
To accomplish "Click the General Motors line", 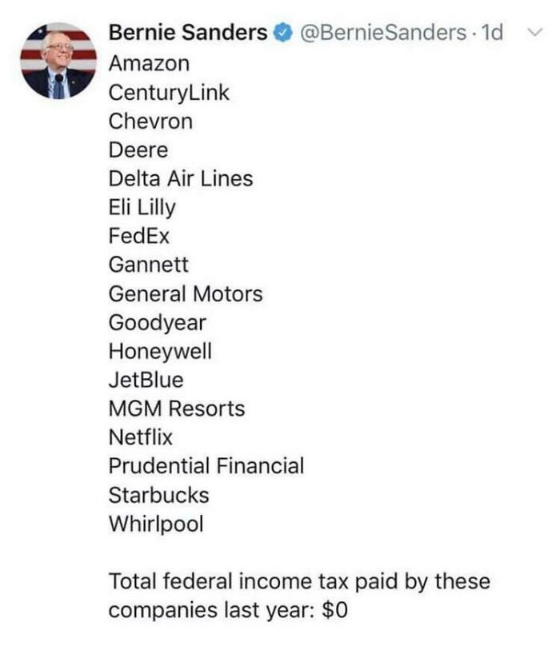I will [x=186, y=294].
